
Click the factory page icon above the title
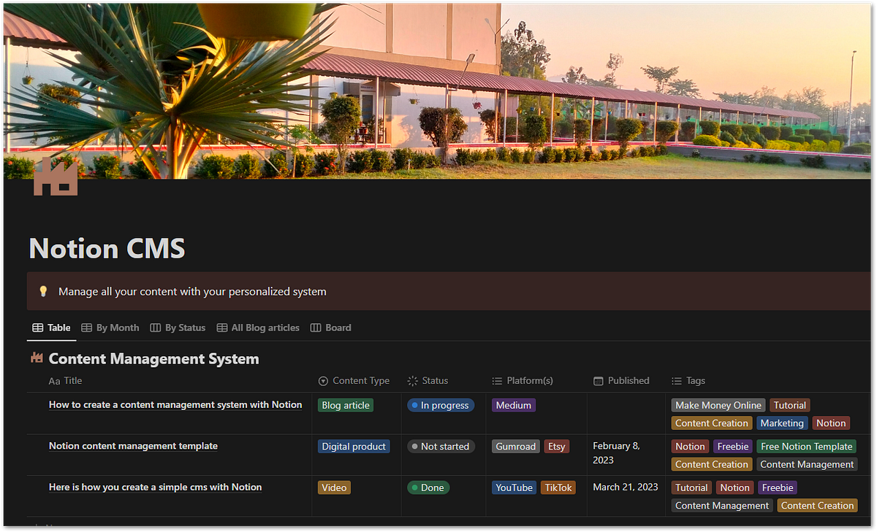click(x=56, y=176)
